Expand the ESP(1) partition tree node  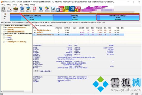pyautogui.click(x=4, y=38)
